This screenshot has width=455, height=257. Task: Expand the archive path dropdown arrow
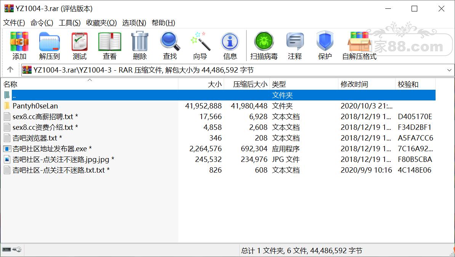point(449,70)
